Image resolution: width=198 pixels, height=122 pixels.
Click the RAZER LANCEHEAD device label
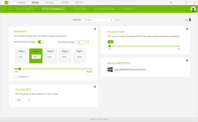point(99,120)
